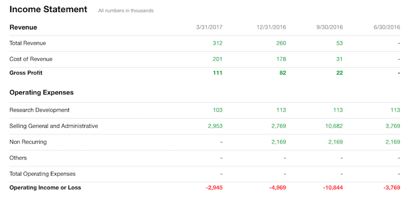
Task: Click the Total Operating Expenses label
Action: pos(43,174)
